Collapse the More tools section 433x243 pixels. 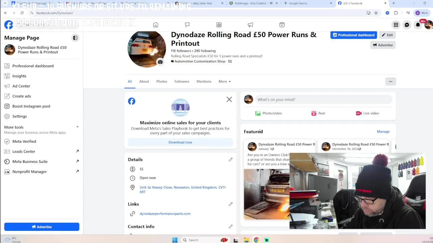77,127
